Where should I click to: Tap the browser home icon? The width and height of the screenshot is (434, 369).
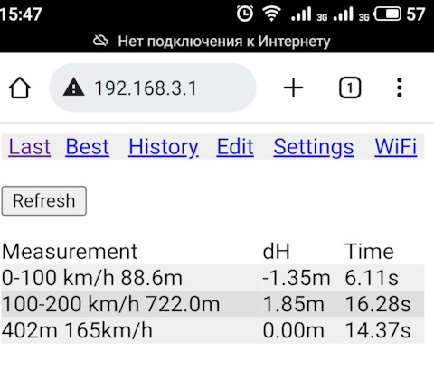(x=20, y=88)
